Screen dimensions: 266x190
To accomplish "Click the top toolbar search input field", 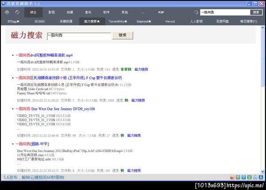I will click(x=225, y=12).
